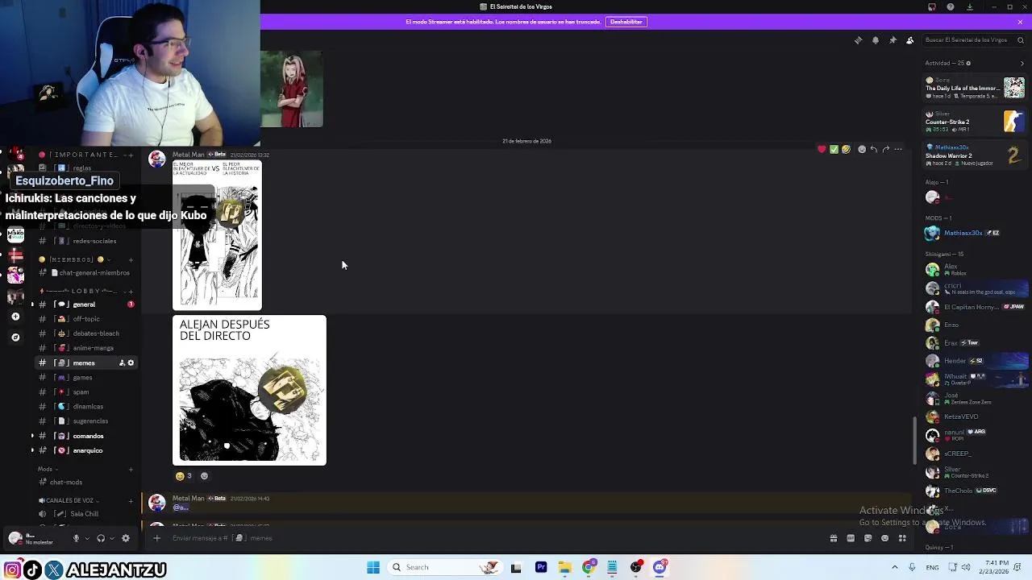
Task: Select the general channel
Action: 85,304
